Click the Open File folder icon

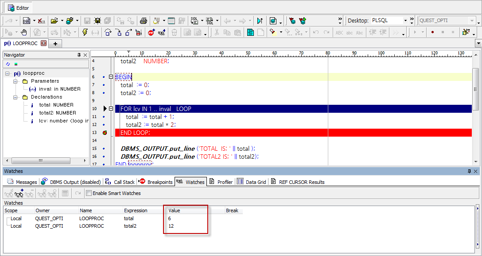point(54,21)
